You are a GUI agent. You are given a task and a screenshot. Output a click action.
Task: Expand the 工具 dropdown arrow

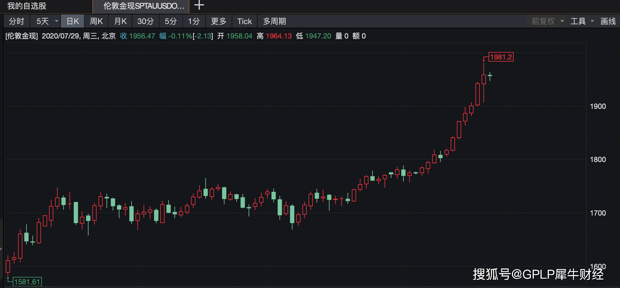(592, 21)
